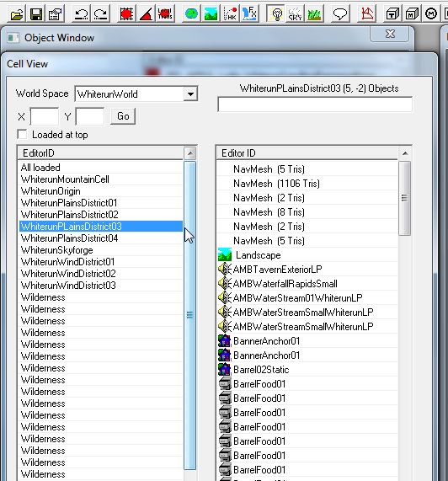The image size is (448, 481).
Task: Toggle snap to grid icon
Action: point(126,13)
